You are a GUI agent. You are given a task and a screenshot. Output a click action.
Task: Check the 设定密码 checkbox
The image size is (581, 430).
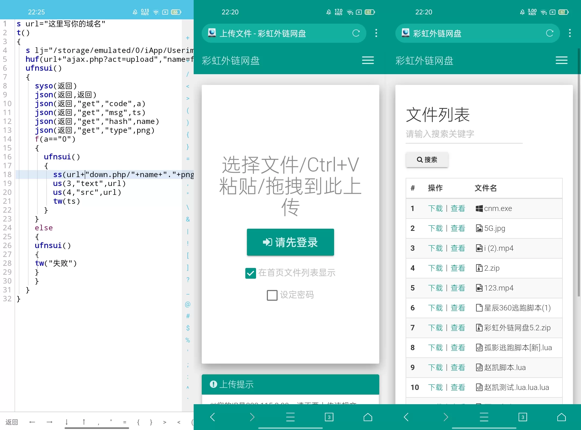tap(272, 295)
